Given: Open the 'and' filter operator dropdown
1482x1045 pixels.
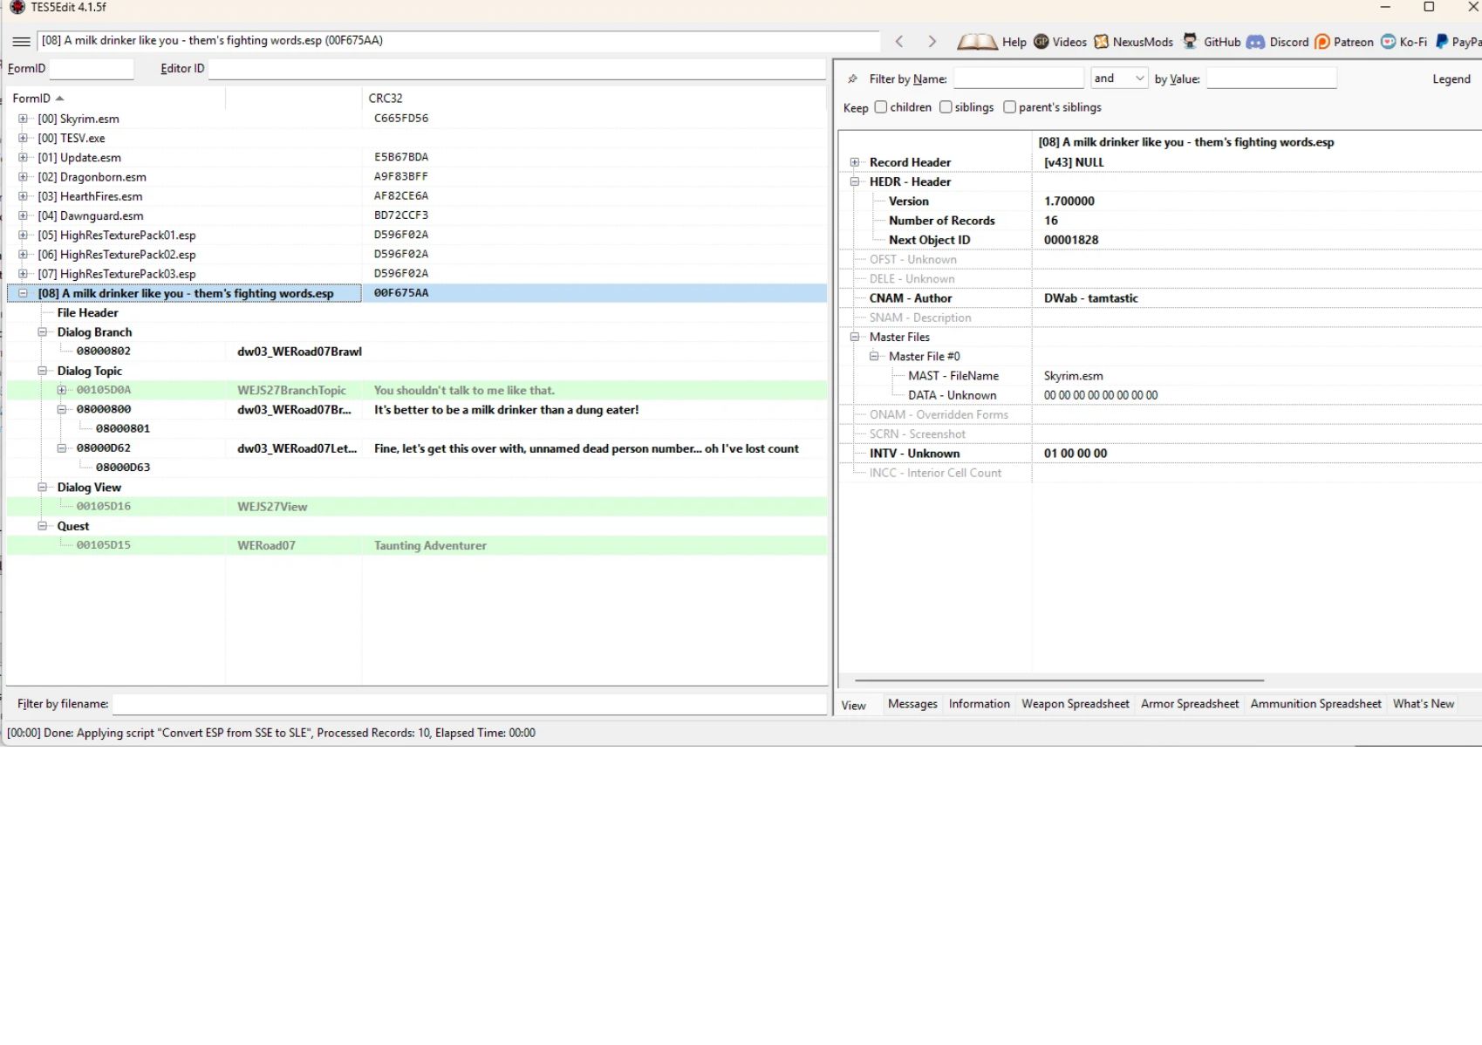Looking at the screenshot, I should coord(1119,79).
